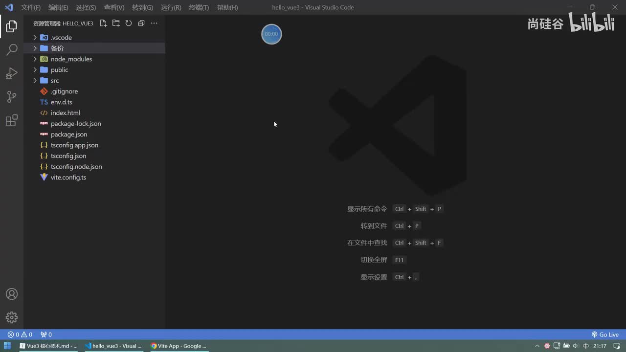This screenshot has width=626, height=352.
Task: Click the 中 input method indicator
Action: point(586,346)
